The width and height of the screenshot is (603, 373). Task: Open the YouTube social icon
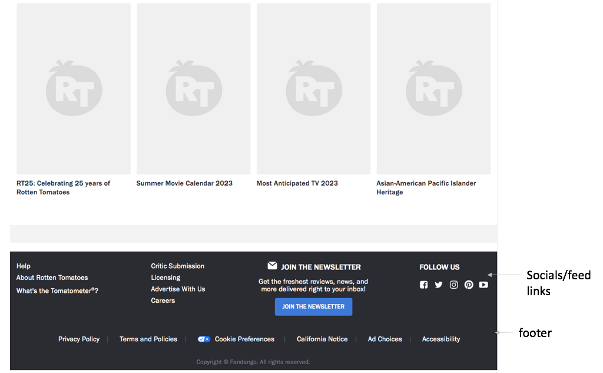[x=483, y=285]
